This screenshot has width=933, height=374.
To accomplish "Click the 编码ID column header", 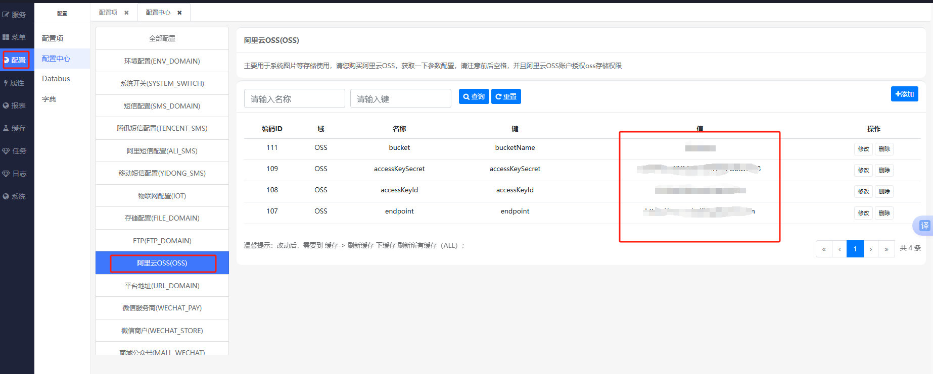I will [x=272, y=129].
